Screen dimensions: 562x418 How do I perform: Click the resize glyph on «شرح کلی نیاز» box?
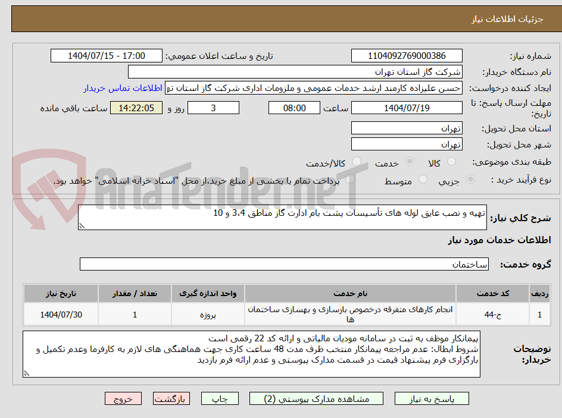[82, 224]
